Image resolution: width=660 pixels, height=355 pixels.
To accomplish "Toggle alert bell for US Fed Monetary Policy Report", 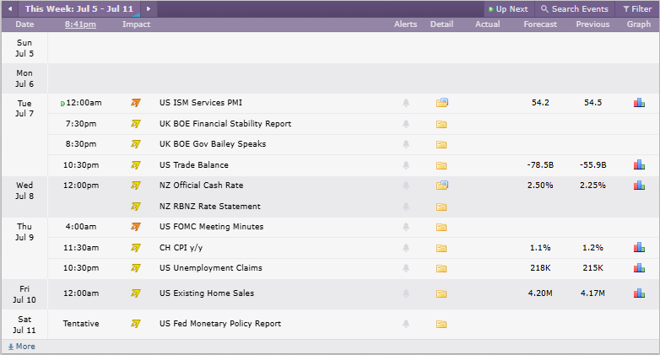I will [406, 324].
